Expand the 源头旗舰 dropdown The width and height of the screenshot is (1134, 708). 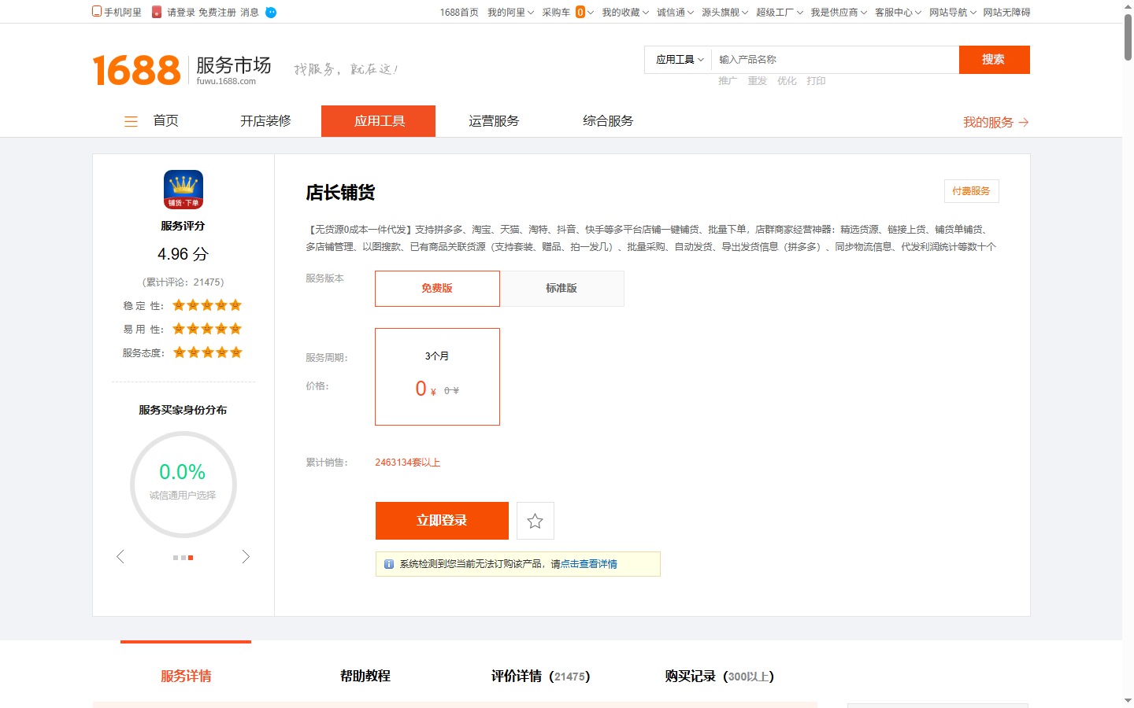click(724, 13)
